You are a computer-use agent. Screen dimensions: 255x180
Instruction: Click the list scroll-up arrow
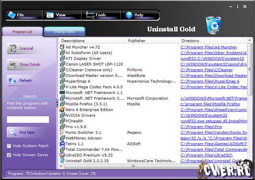pyautogui.click(x=250, y=40)
